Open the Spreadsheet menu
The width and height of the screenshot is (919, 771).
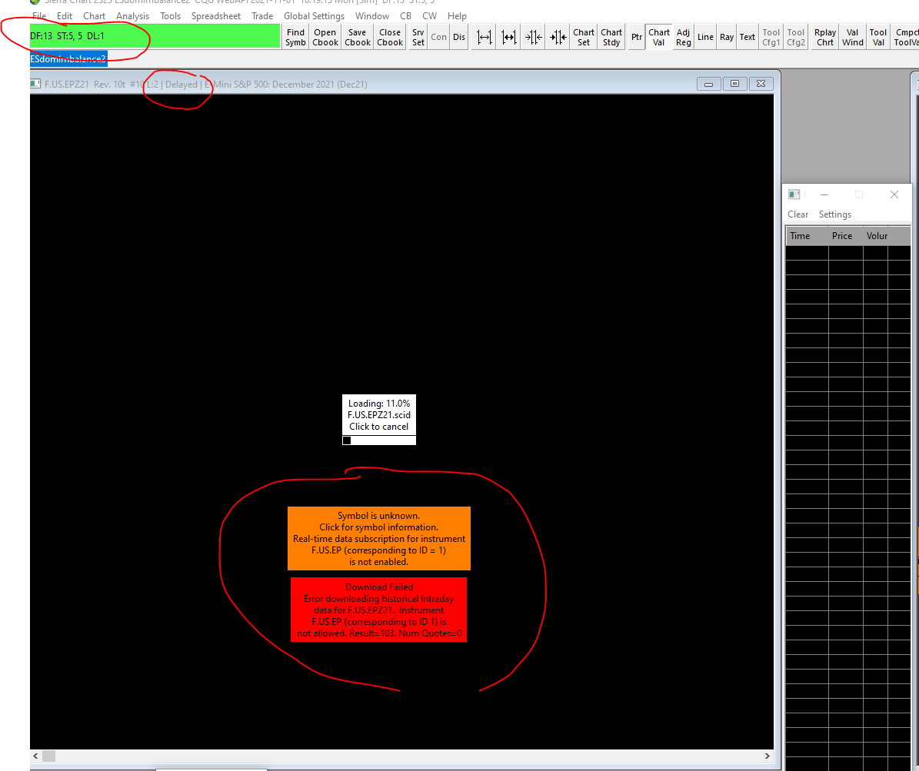tap(215, 16)
